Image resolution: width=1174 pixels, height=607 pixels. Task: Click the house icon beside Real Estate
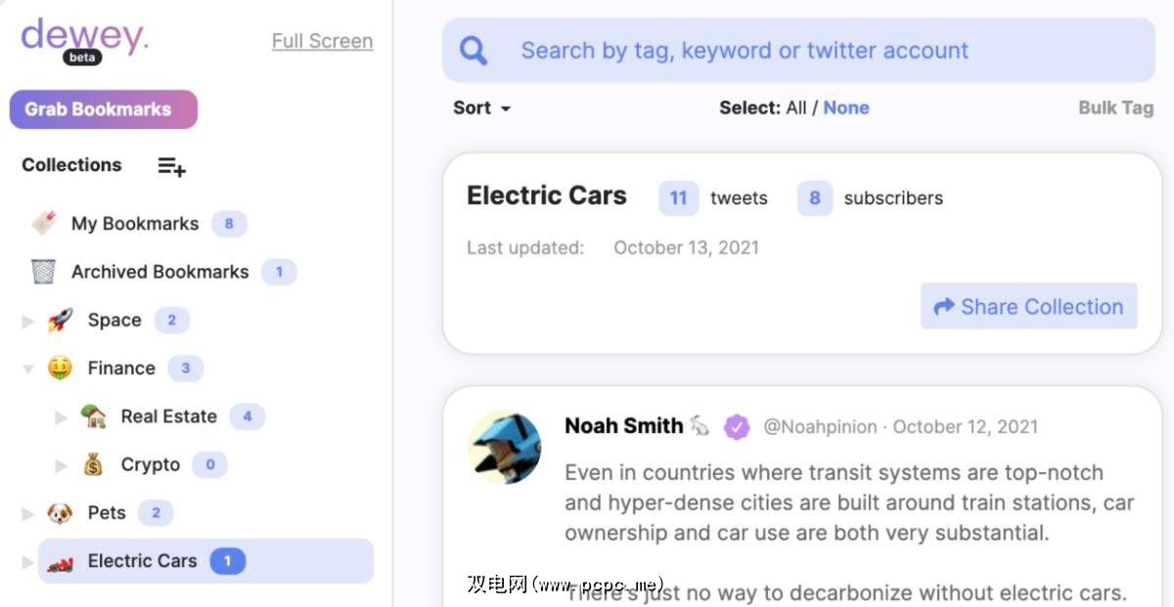[x=93, y=416]
